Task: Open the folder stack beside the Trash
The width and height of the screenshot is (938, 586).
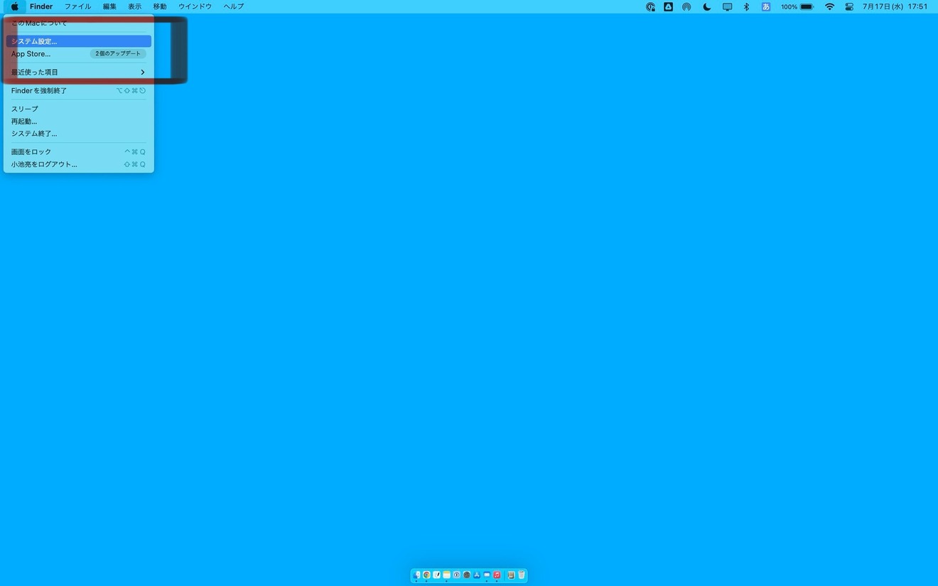Action: click(x=511, y=575)
